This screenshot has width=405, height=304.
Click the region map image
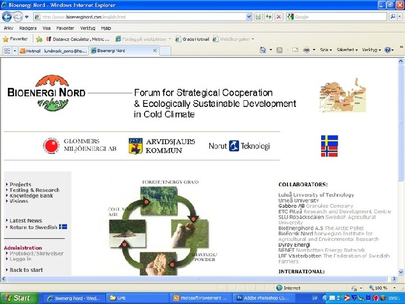(343, 95)
